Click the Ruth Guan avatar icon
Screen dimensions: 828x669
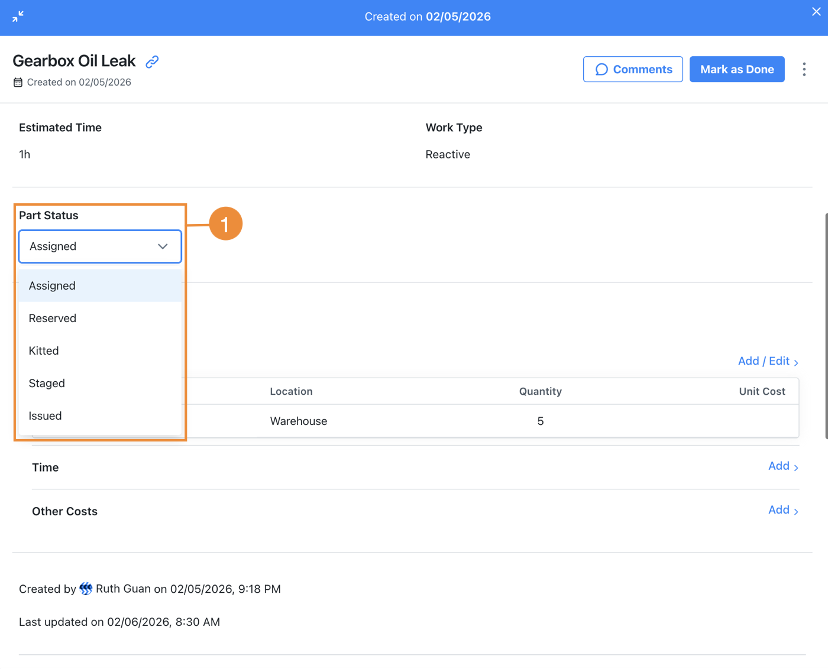coord(86,589)
